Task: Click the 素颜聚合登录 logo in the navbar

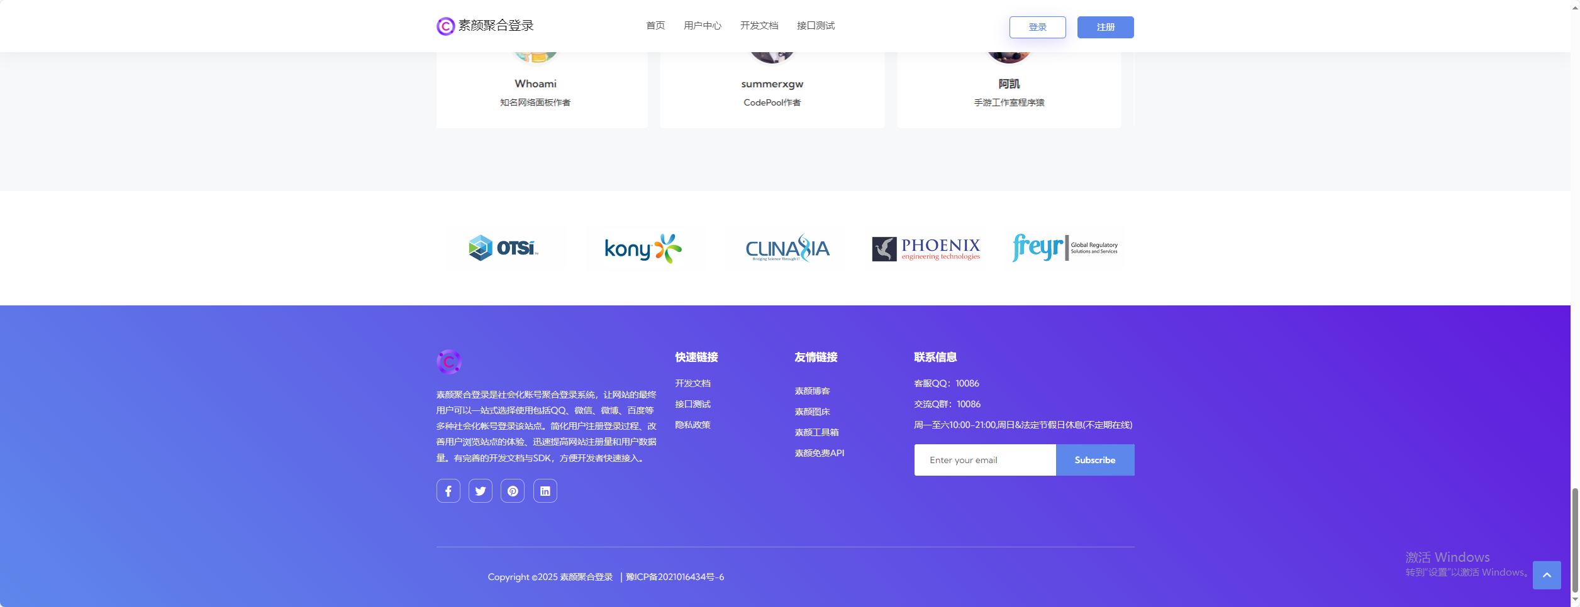Action: 484,26
